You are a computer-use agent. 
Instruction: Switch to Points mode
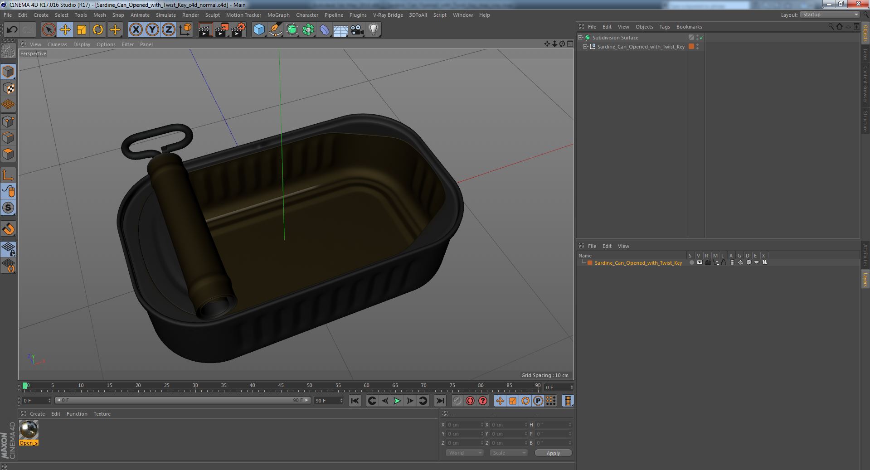[8, 121]
